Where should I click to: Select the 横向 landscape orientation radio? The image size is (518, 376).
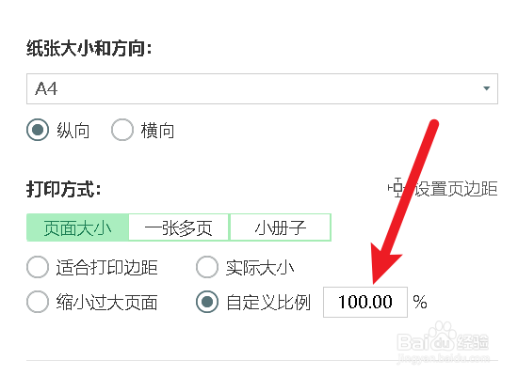pyautogui.click(x=122, y=130)
